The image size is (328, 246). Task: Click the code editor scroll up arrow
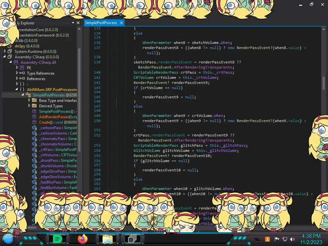tap(324, 29)
